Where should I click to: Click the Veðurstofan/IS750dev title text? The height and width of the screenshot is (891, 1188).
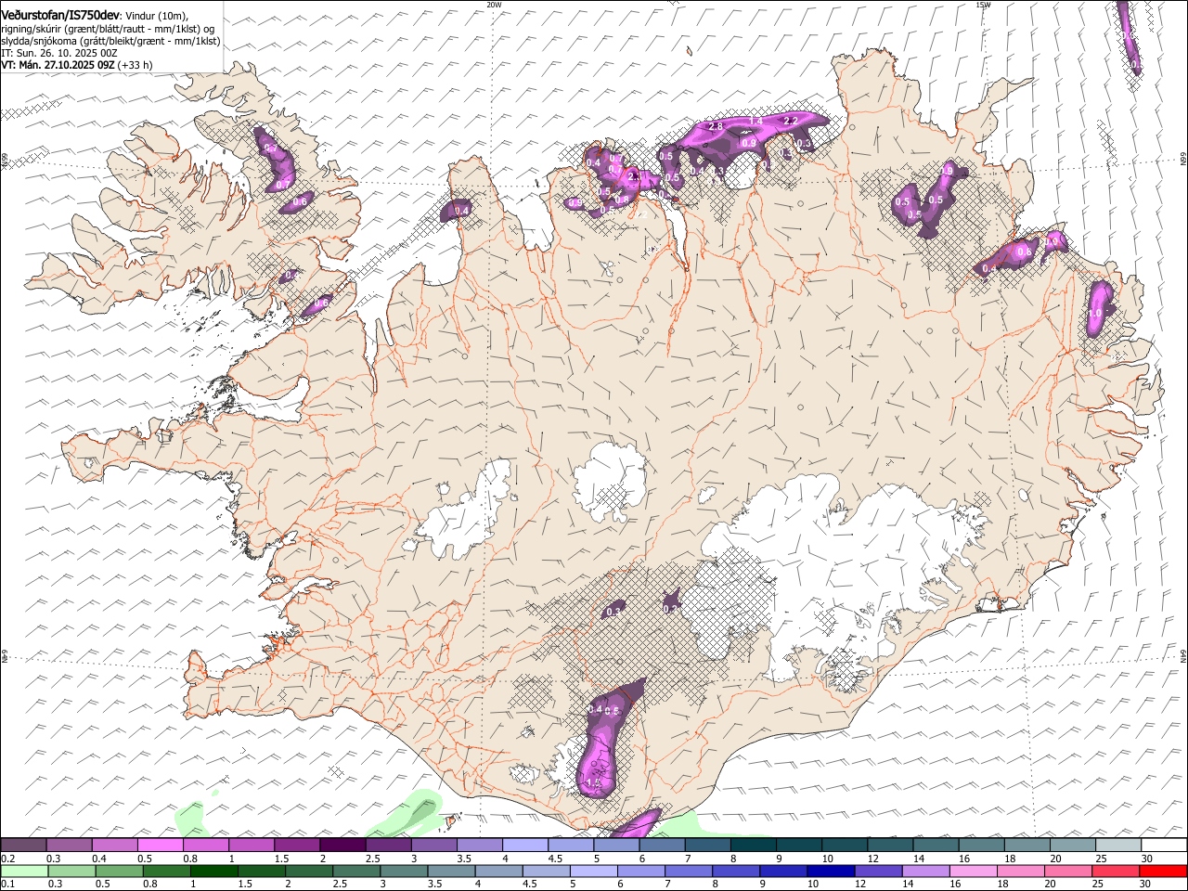[x=60, y=15]
